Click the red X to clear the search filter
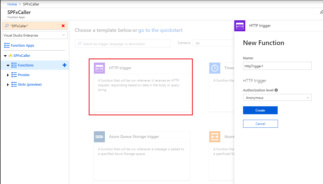Image resolution: width=323 pixels, height=184 pixels. (x=63, y=26)
